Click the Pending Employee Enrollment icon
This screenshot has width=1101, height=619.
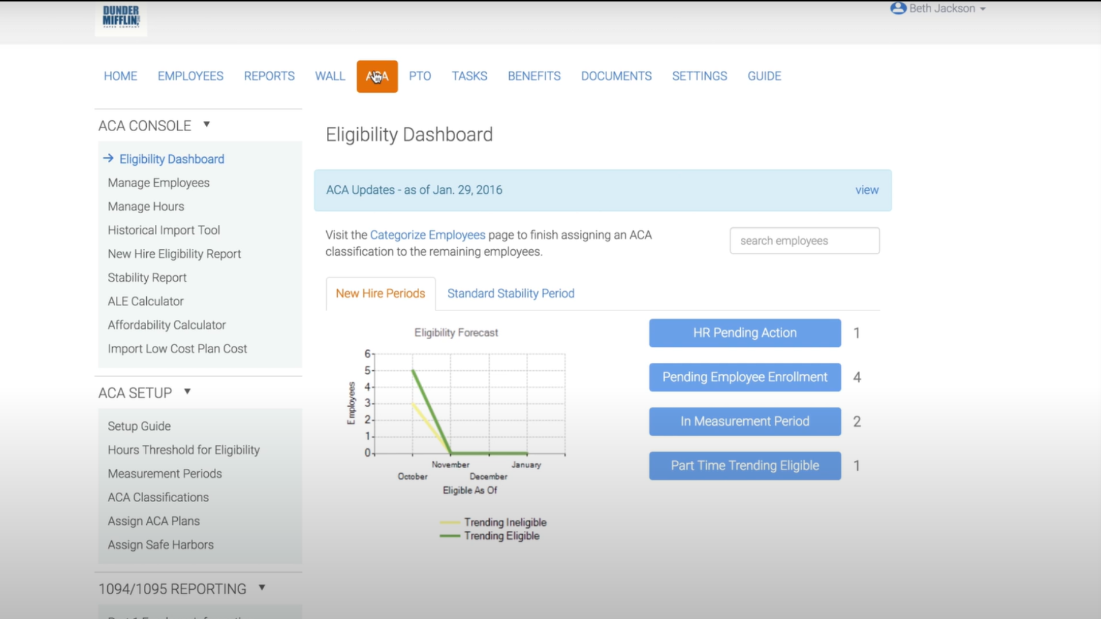744,377
